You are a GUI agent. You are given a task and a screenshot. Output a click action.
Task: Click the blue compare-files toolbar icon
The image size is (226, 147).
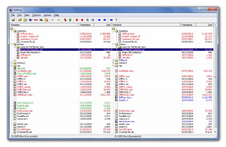tap(31, 20)
